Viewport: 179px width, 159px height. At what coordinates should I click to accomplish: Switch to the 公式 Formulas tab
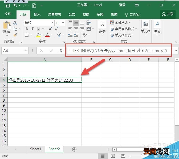coord(72,14)
